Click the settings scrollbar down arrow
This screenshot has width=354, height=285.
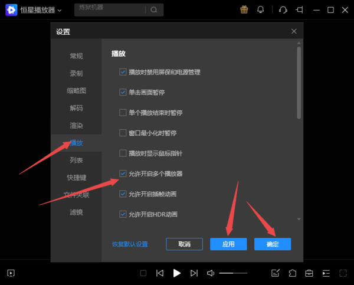pyautogui.click(x=299, y=219)
